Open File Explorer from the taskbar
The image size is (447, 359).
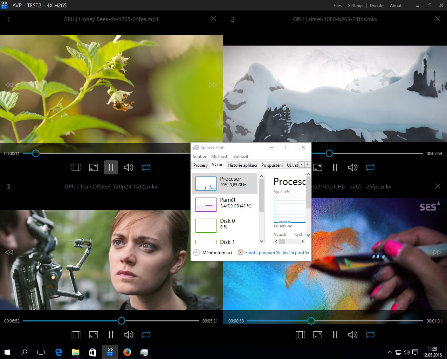tap(76, 352)
